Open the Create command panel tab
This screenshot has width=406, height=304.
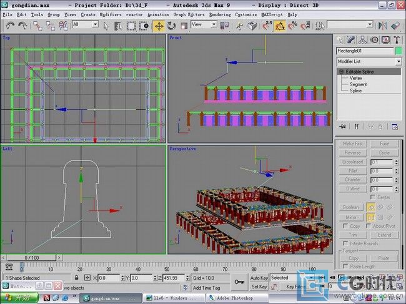point(340,40)
